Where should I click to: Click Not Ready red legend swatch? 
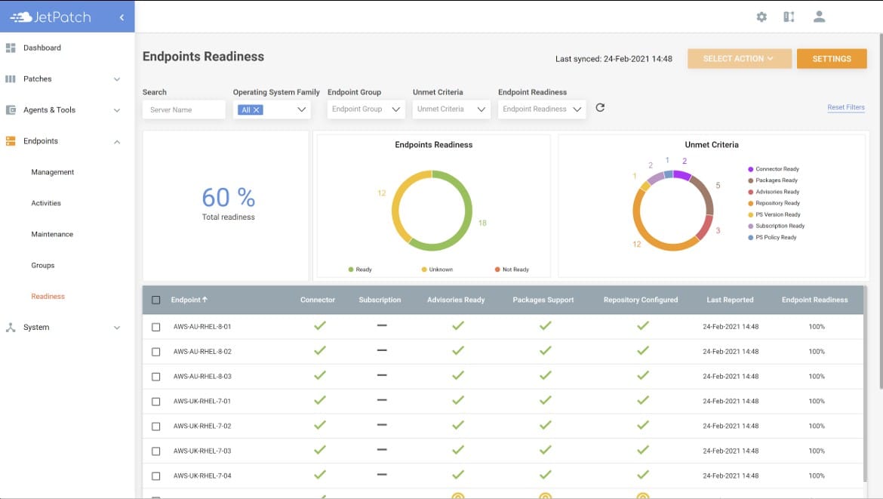pos(497,270)
